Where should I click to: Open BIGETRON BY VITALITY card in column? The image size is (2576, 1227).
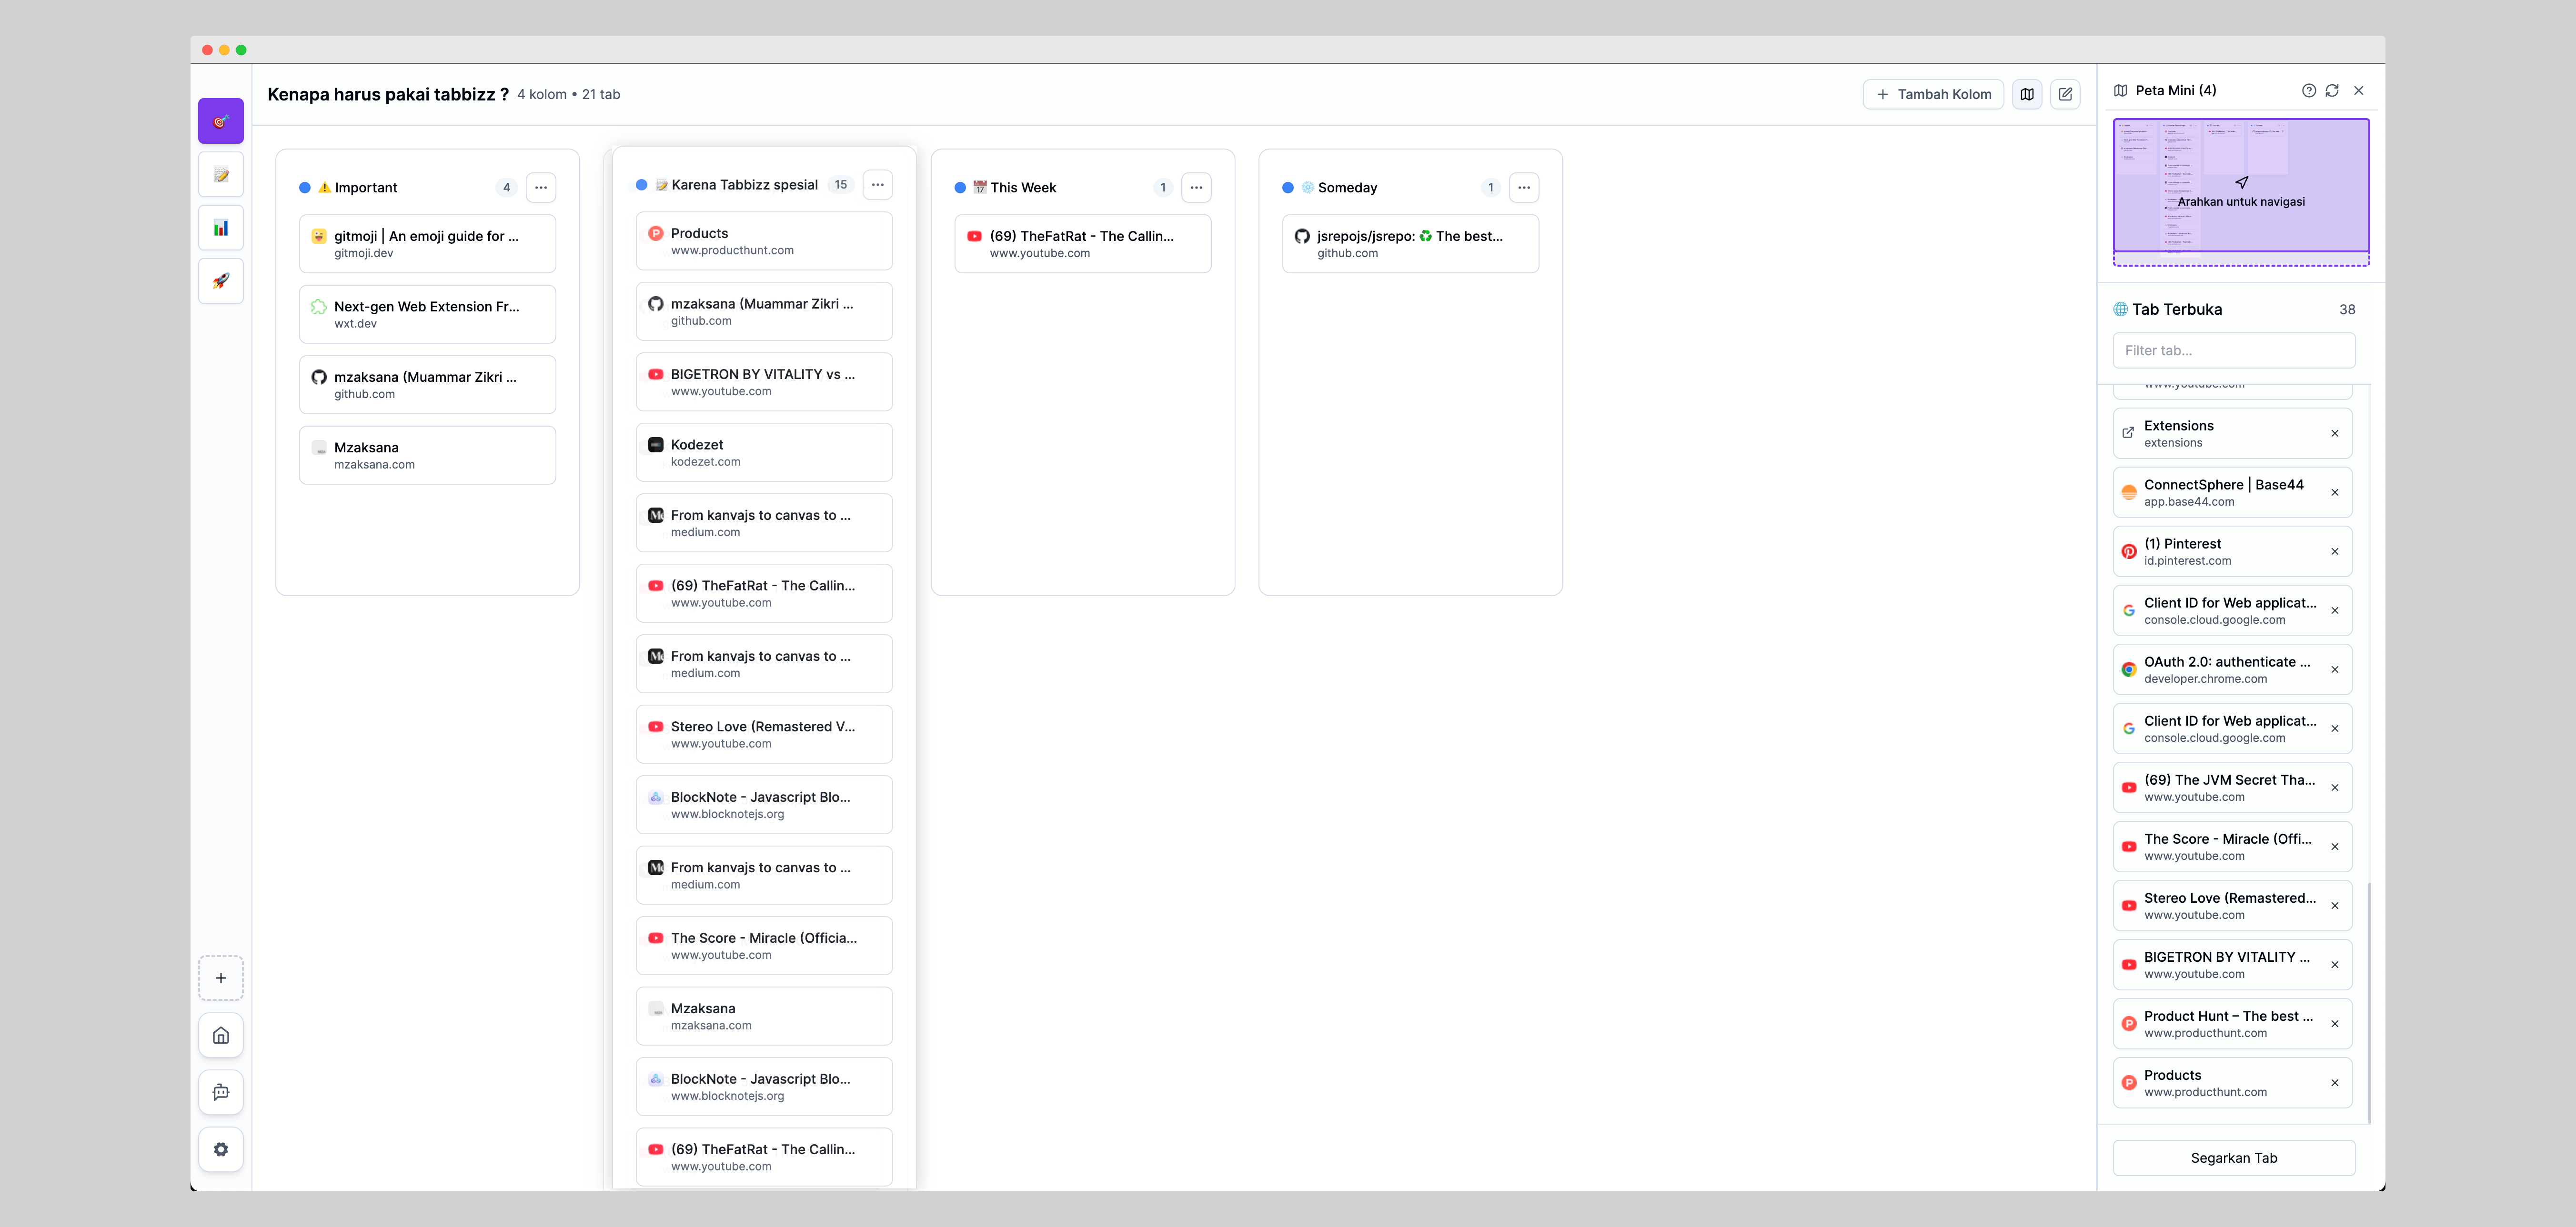coord(764,382)
